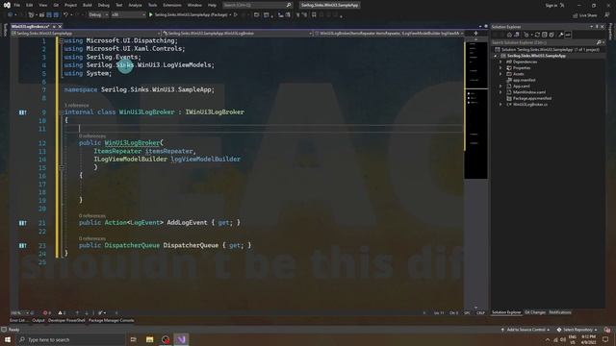Click the implementation glyph on line 23
The height and width of the screenshot is (346, 616).
coord(23,246)
